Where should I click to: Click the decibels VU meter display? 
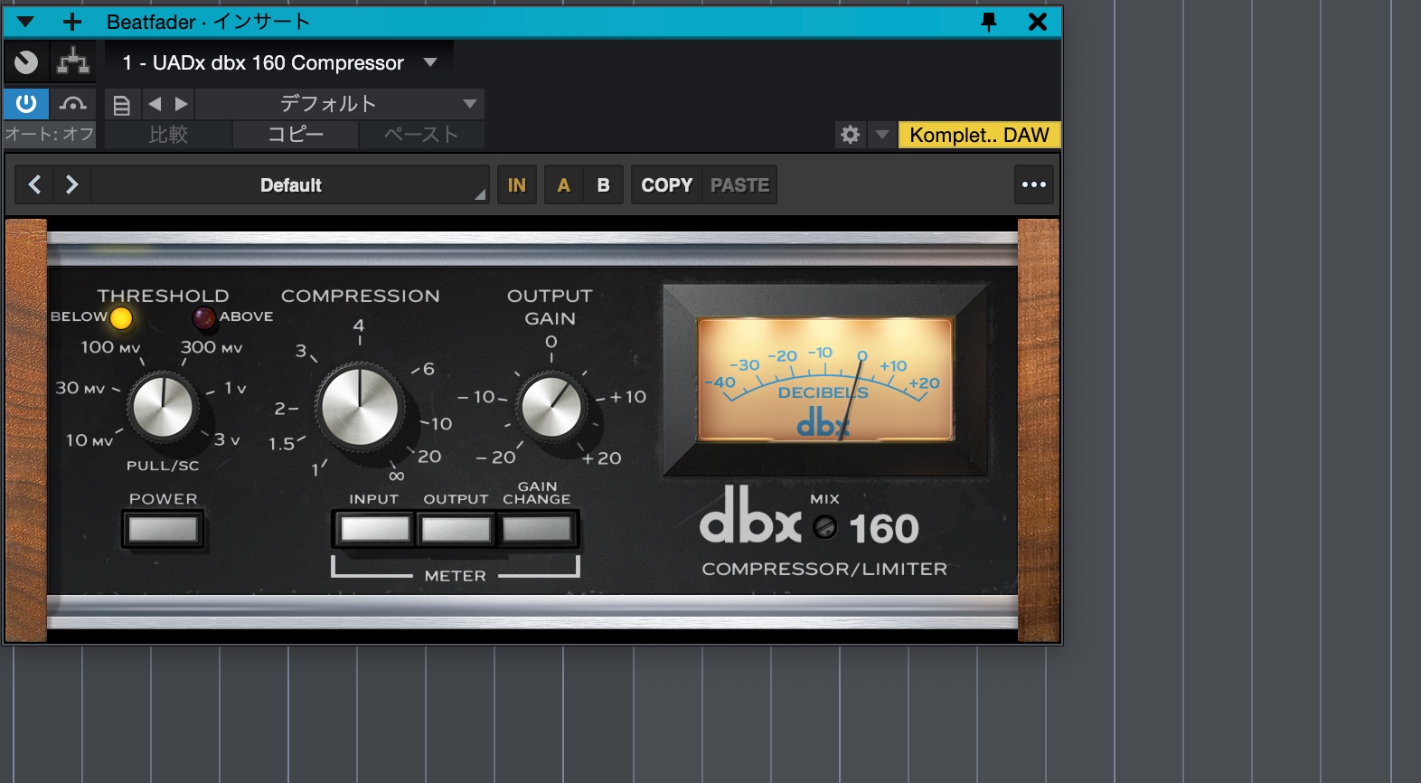824,380
